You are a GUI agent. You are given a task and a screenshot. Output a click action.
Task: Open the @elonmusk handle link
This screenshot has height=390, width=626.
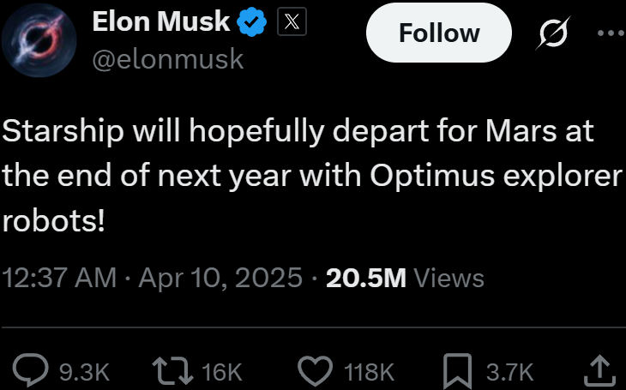[168, 60]
